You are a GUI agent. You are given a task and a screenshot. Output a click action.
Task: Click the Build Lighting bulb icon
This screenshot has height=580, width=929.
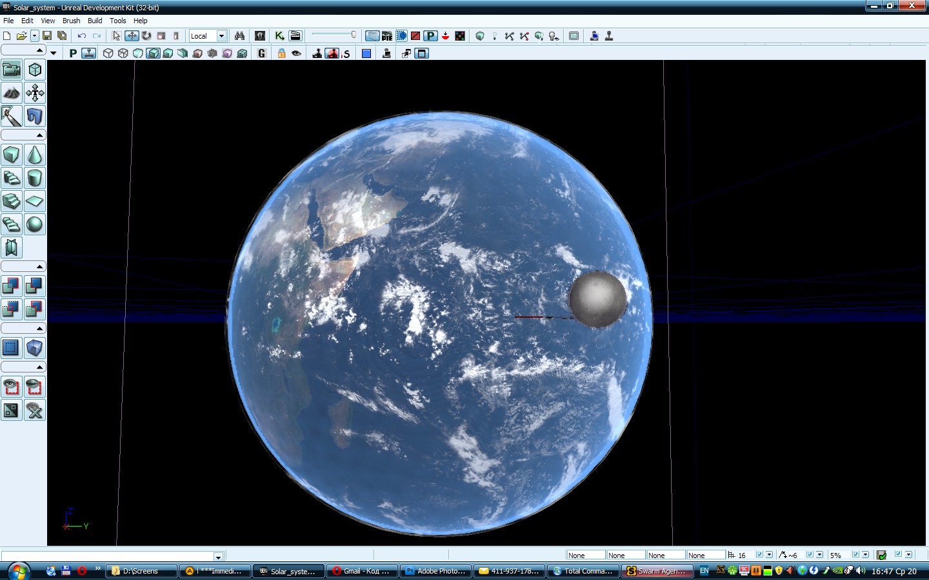(x=494, y=36)
